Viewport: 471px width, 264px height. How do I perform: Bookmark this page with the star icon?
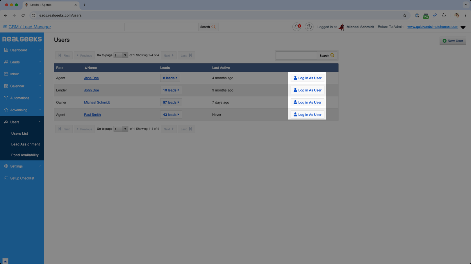coord(404,15)
